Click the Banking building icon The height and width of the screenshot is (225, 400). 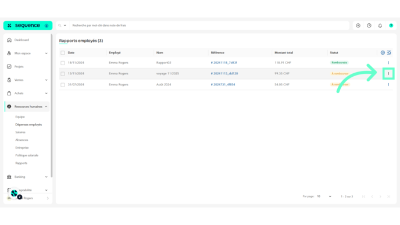pyautogui.click(x=9, y=177)
